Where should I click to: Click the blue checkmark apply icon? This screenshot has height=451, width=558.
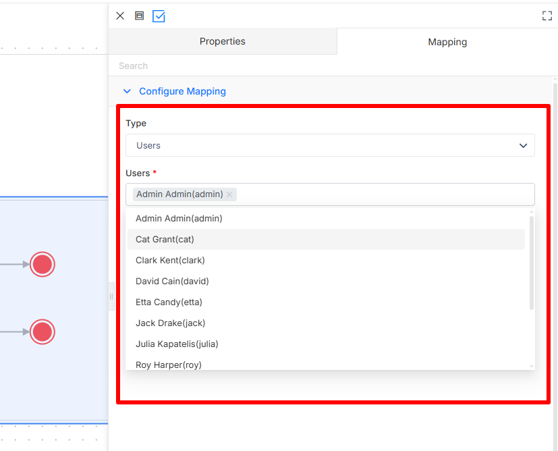(159, 16)
